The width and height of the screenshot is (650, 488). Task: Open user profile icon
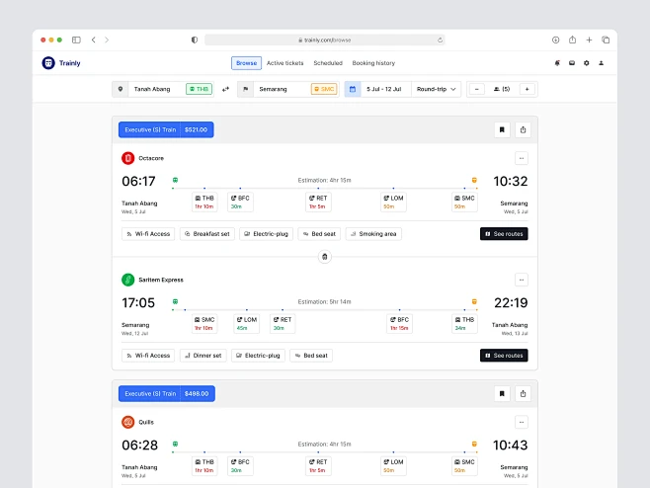click(x=601, y=63)
